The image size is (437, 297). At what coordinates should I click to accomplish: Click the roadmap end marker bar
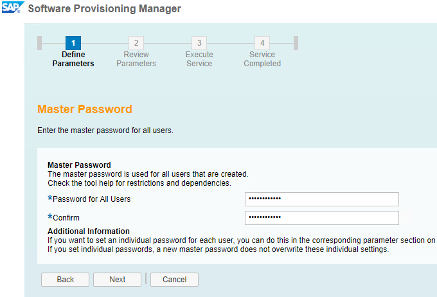click(x=296, y=43)
